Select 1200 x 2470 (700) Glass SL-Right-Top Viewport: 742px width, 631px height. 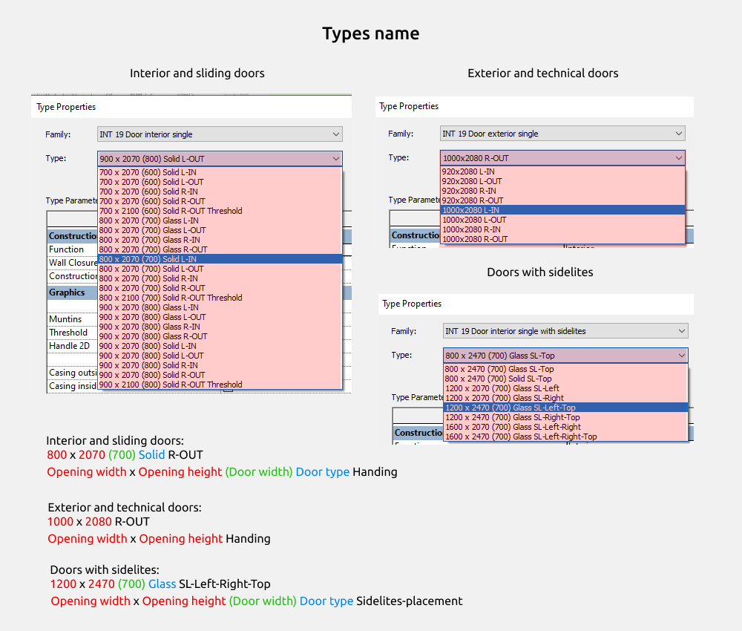[565, 417]
